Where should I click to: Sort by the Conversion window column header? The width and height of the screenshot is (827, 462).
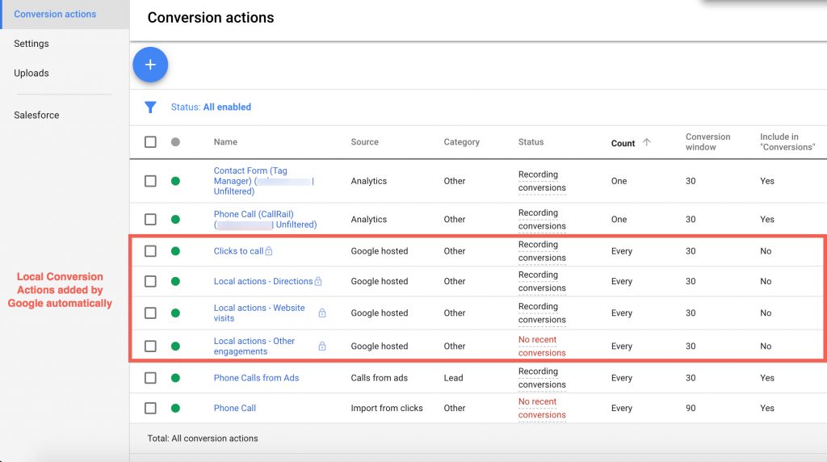(707, 142)
